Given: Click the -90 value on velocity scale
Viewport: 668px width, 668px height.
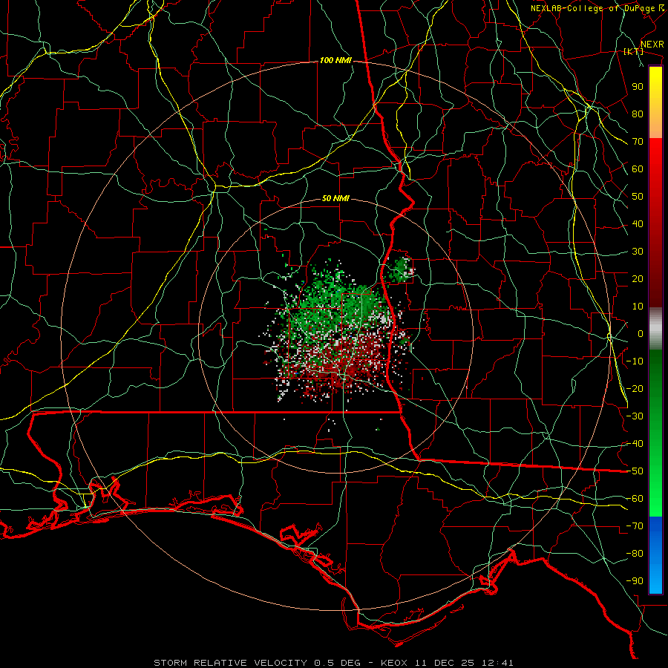Looking at the screenshot, I should [635, 581].
